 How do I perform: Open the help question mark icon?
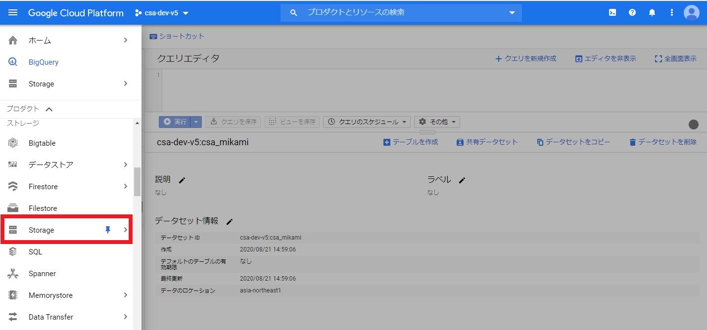click(632, 12)
